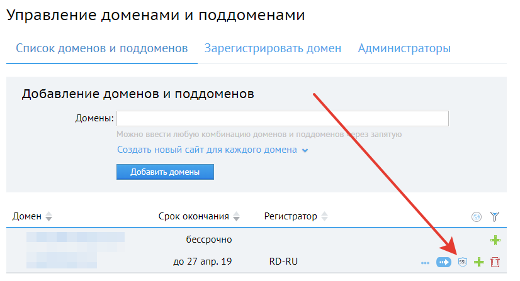This screenshot has width=520, height=281.
Task: Click the globe icon in table header
Action: pos(477,217)
